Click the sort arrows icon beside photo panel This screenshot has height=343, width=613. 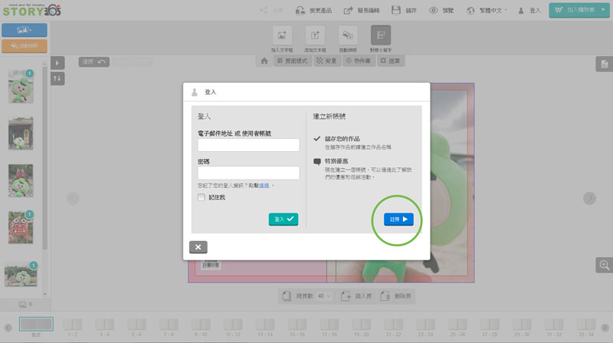click(58, 78)
